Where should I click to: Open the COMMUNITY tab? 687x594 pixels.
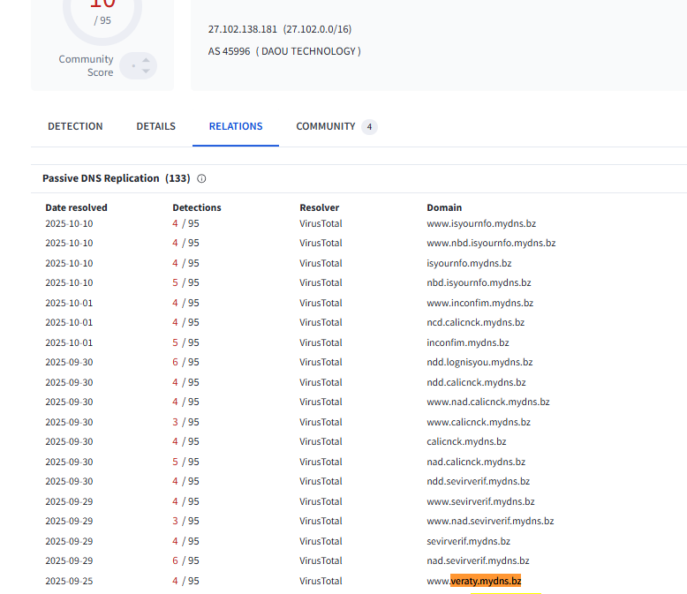click(326, 126)
